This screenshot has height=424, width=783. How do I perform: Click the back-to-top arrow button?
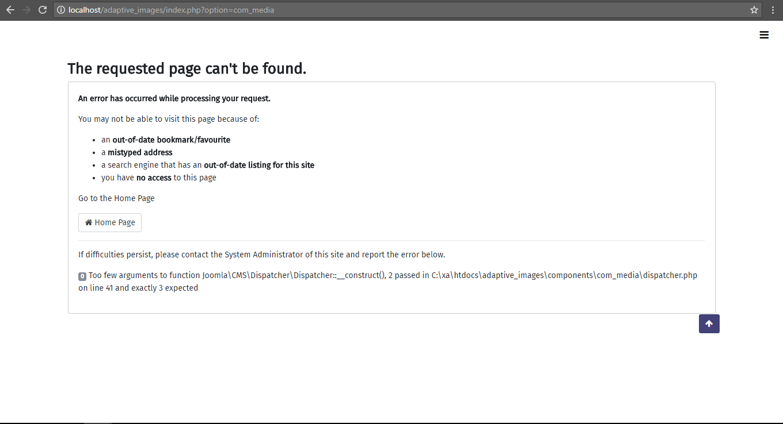pos(709,323)
